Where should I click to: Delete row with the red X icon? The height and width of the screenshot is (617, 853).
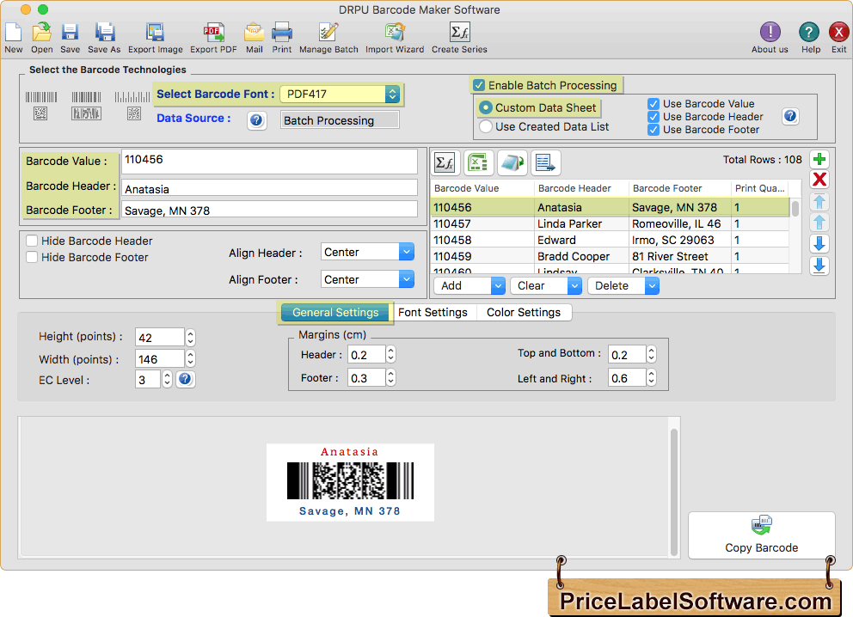[x=819, y=180]
